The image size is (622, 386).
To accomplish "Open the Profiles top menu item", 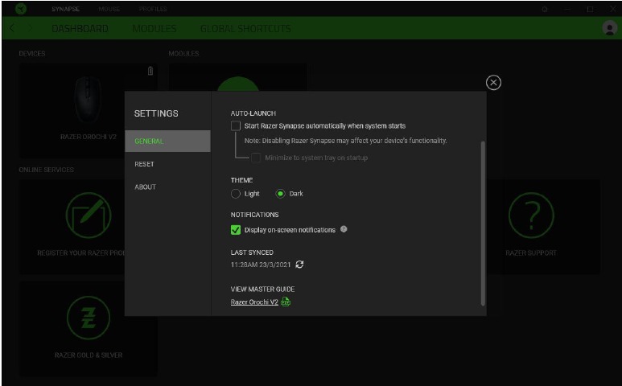I will (153, 9).
